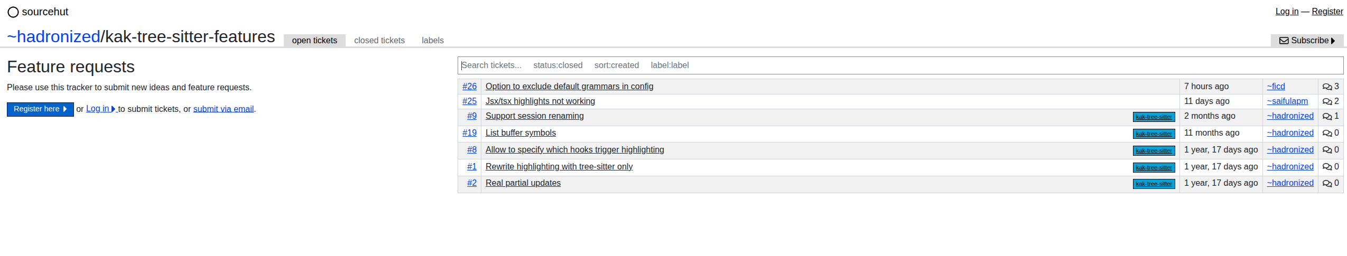1347x256 pixels.
Task: Switch to the closed tickets tab
Action: click(379, 41)
